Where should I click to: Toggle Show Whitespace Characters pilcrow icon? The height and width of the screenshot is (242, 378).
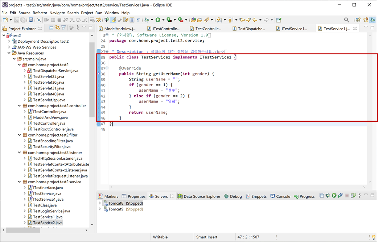coord(138,20)
